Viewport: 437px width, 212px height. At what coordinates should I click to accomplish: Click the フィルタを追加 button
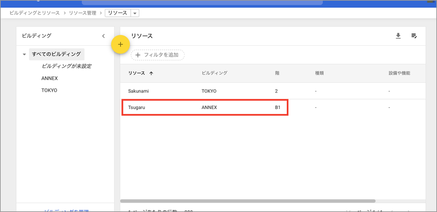click(157, 55)
